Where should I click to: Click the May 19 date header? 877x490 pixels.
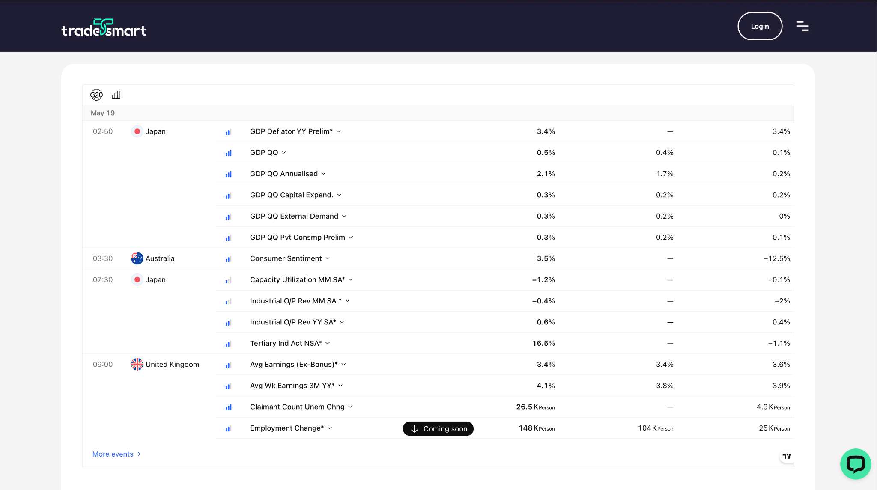[x=103, y=113]
